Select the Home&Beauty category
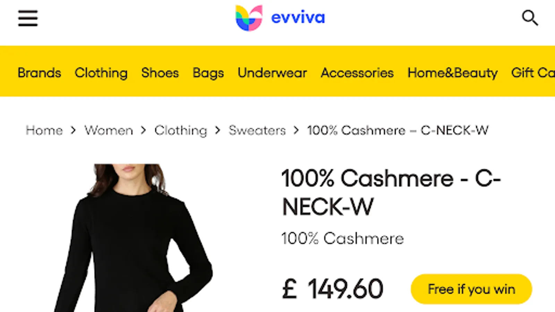This screenshot has width=555, height=312. (x=452, y=73)
